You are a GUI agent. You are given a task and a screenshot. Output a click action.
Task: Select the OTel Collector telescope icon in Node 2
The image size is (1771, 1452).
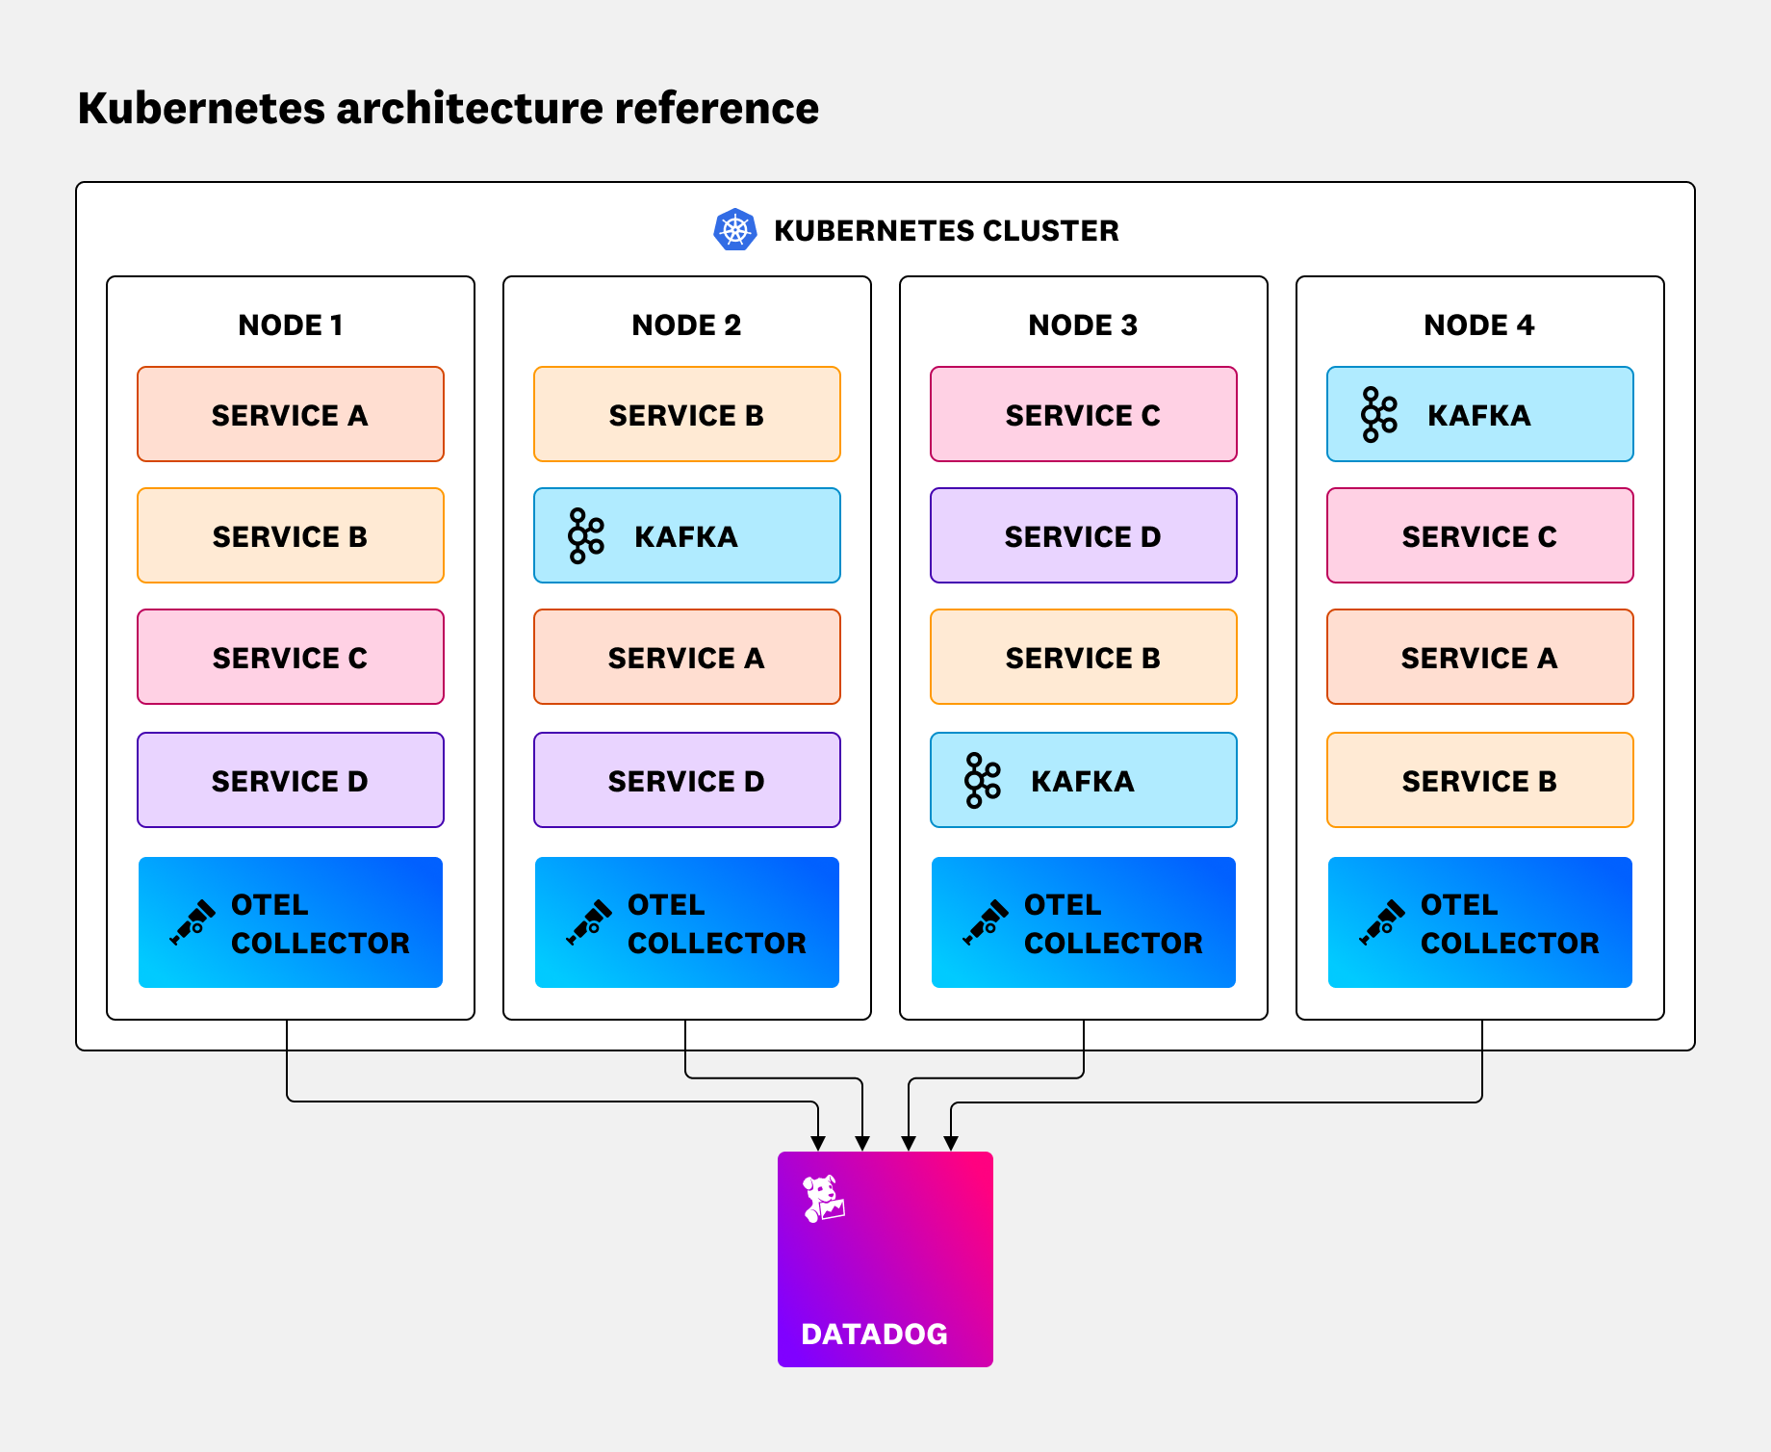[x=591, y=922]
